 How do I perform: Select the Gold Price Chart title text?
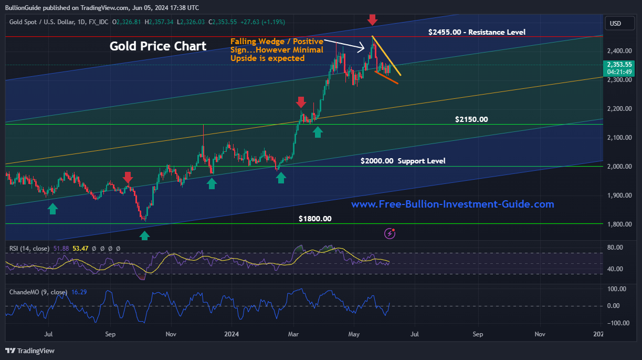[158, 46]
